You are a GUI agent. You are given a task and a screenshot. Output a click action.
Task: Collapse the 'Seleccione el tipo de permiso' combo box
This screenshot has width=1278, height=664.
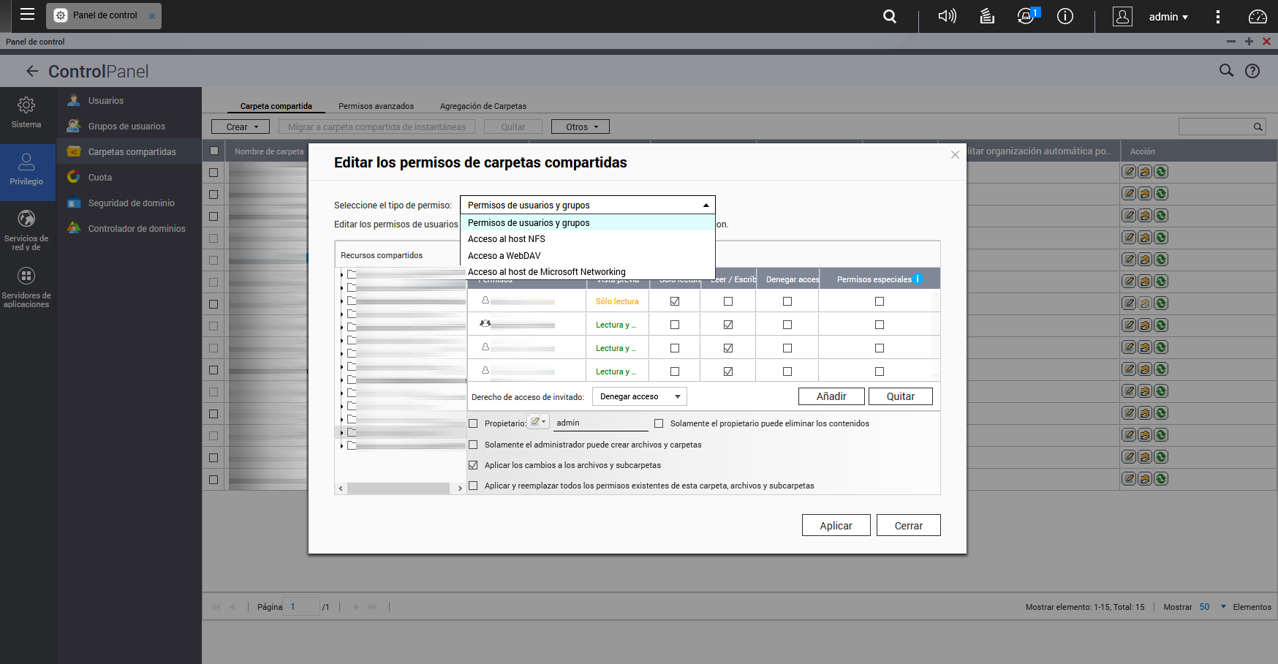(587, 205)
